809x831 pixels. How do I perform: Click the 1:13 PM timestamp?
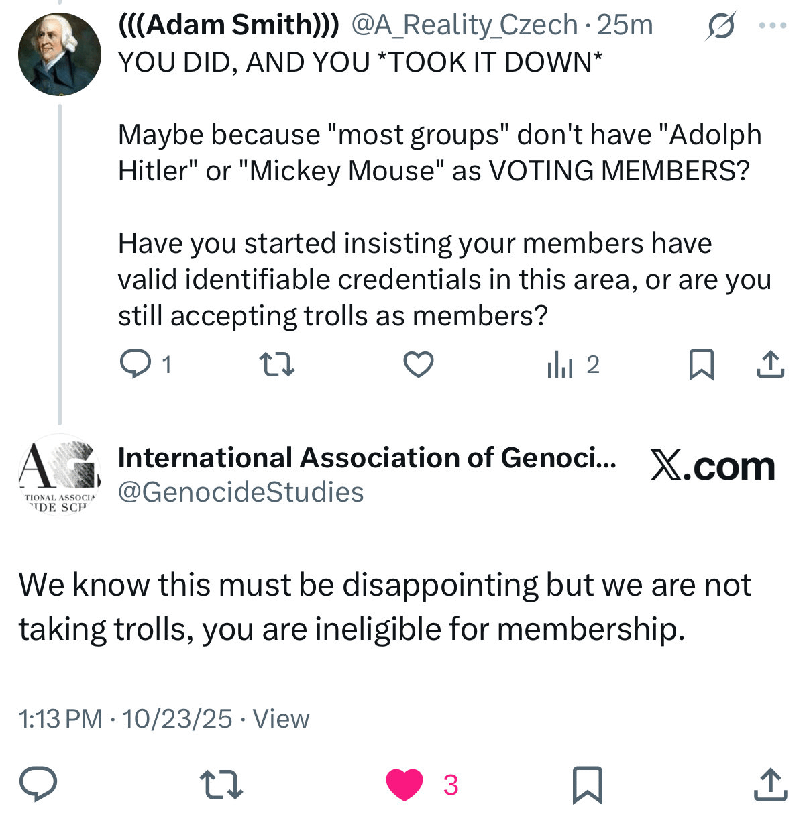coord(60,719)
